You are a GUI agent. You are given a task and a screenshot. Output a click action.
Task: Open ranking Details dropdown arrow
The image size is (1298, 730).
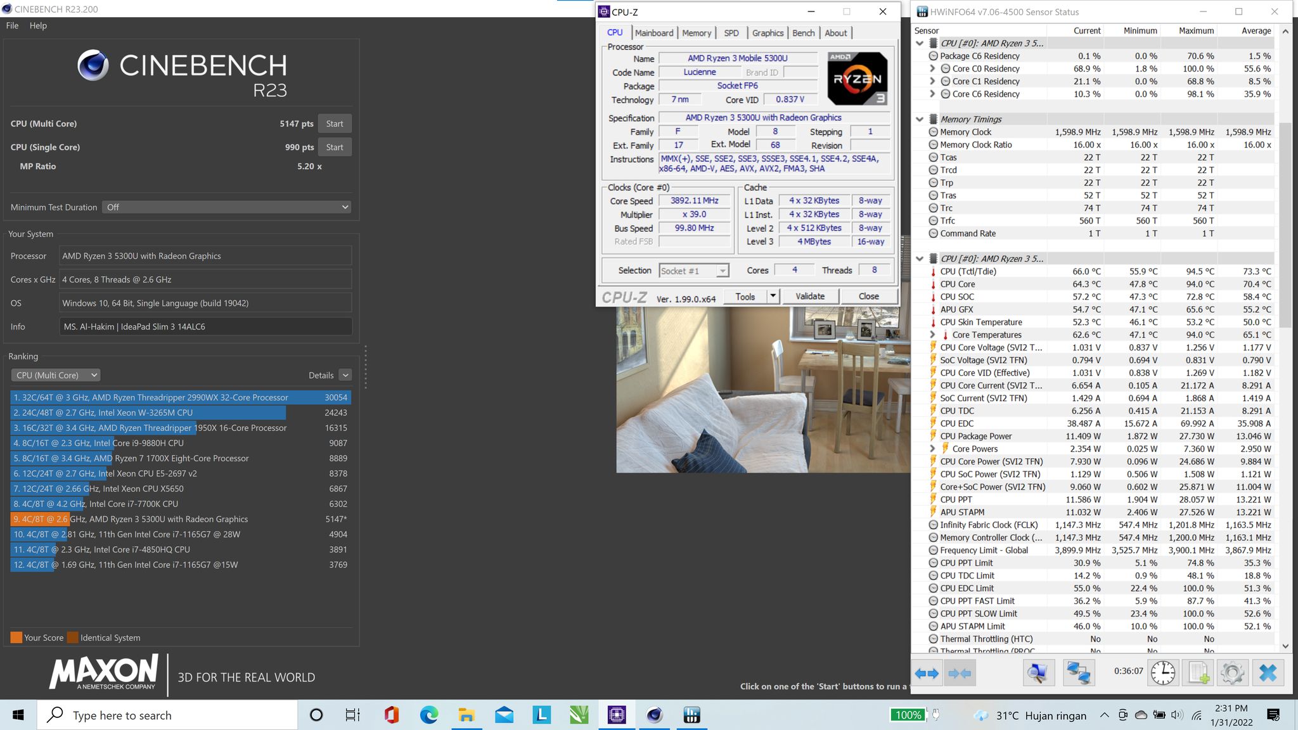coord(345,375)
